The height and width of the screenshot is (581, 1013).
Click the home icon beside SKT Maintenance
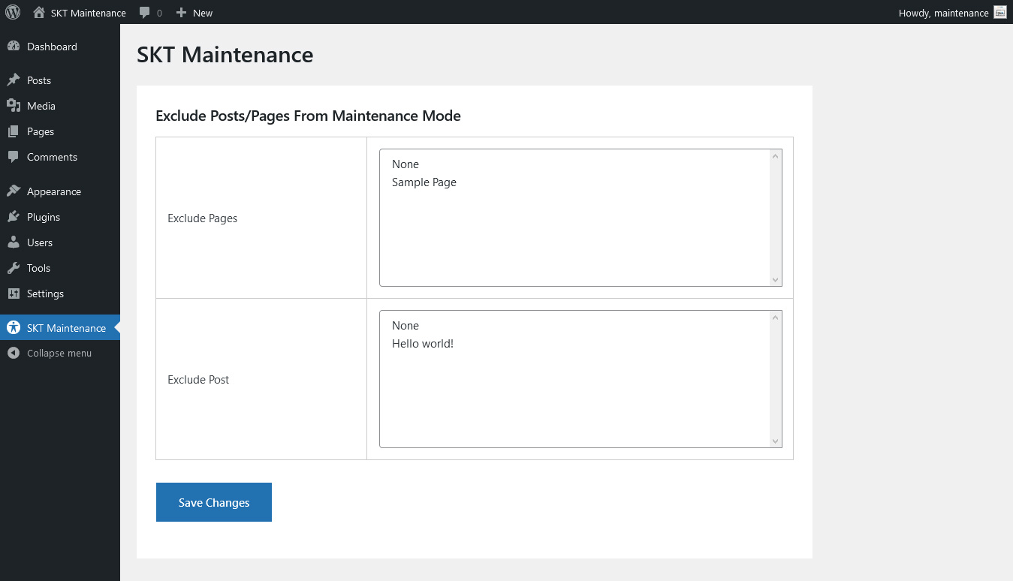tap(39, 12)
